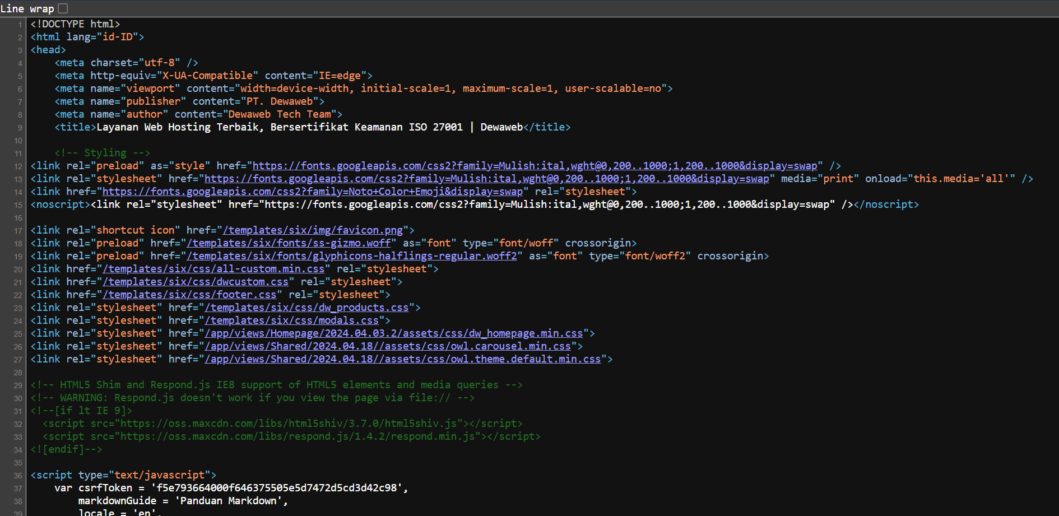The image size is (1059, 516).
Task: Open the favicon.png link
Action: 313,230
